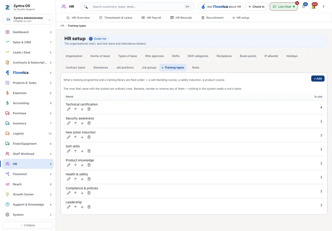Delete the Compliance & policies row

89,193
